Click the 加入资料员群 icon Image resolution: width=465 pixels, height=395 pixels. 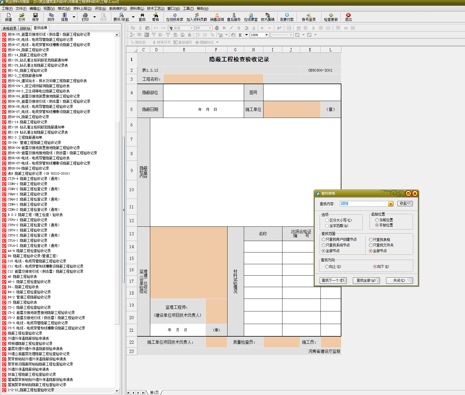pyautogui.click(x=197, y=17)
